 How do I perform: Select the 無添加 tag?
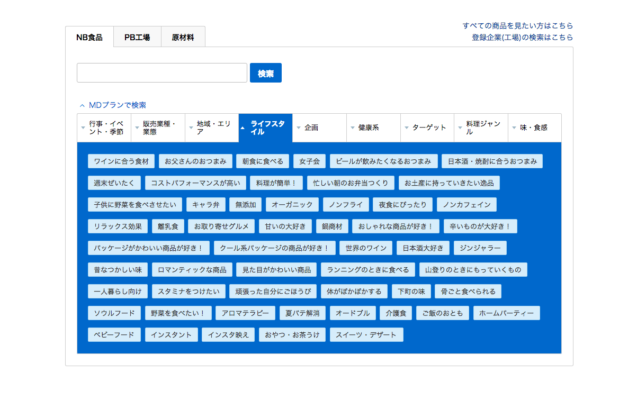click(x=246, y=204)
